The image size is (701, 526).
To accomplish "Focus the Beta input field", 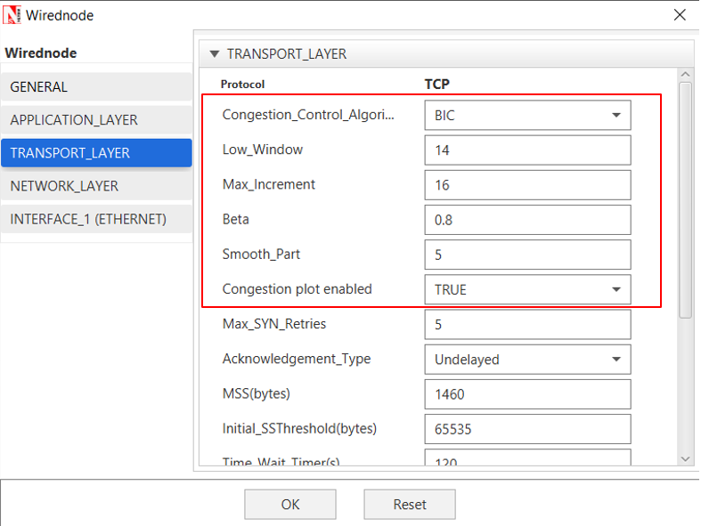I will 527,220.
